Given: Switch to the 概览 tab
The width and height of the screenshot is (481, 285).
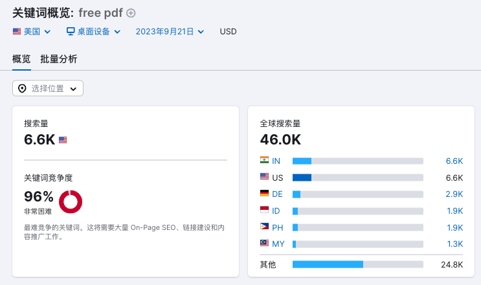Looking at the screenshot, I should click(x=21, y=60).
